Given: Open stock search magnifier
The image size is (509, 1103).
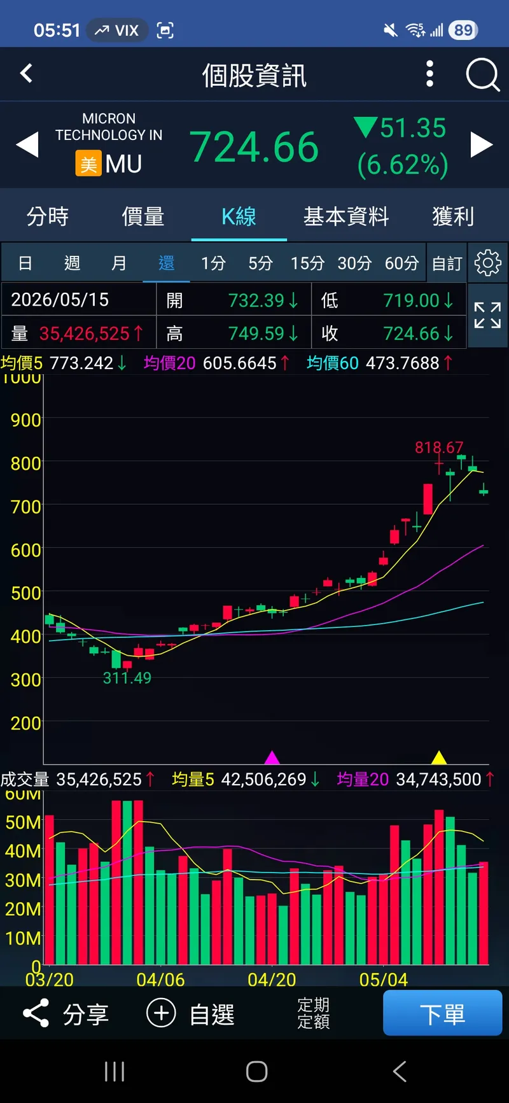Looking at the screenshot, I should point(483,74).
